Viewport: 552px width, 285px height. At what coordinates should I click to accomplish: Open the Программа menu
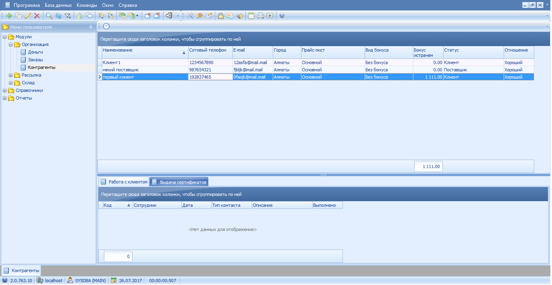pyautogui.click(x=27, y=5)
